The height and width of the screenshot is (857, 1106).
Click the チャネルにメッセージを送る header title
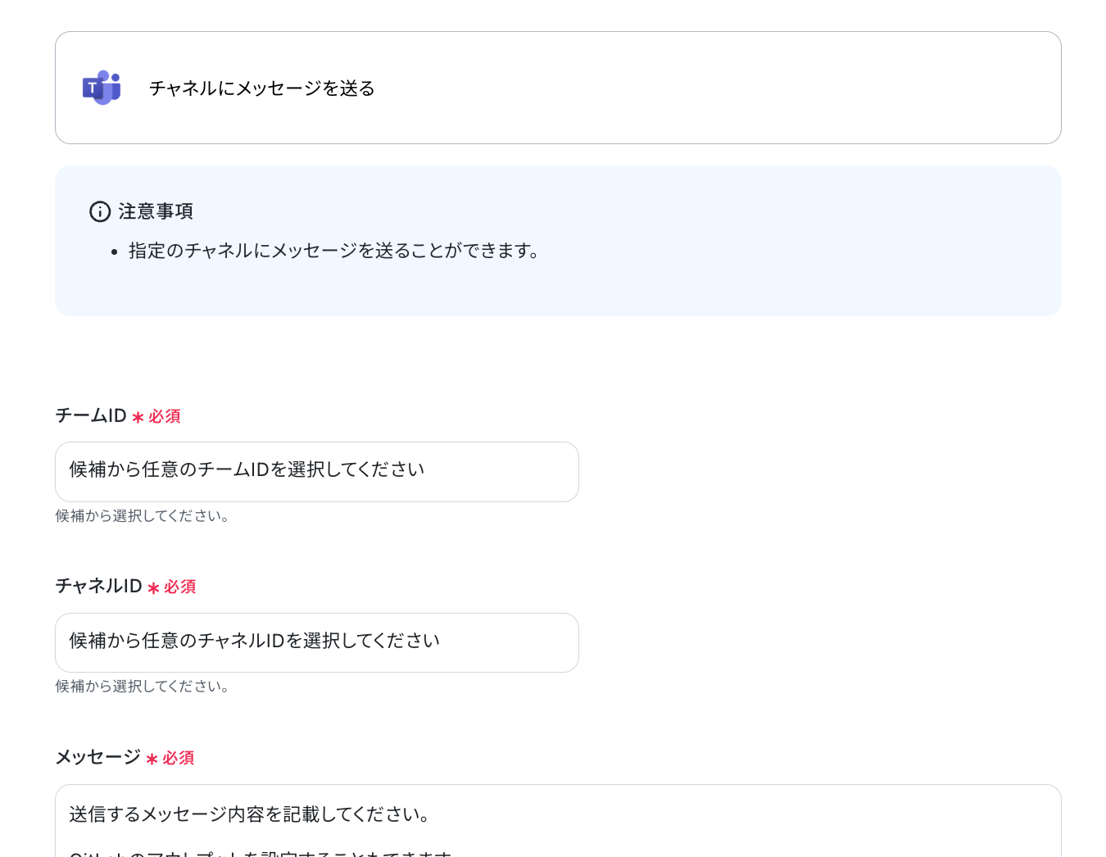coord(262,88)
